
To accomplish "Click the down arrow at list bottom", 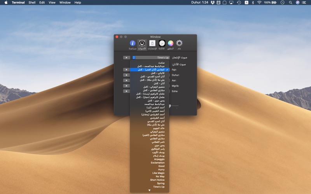I will point(150,191).
